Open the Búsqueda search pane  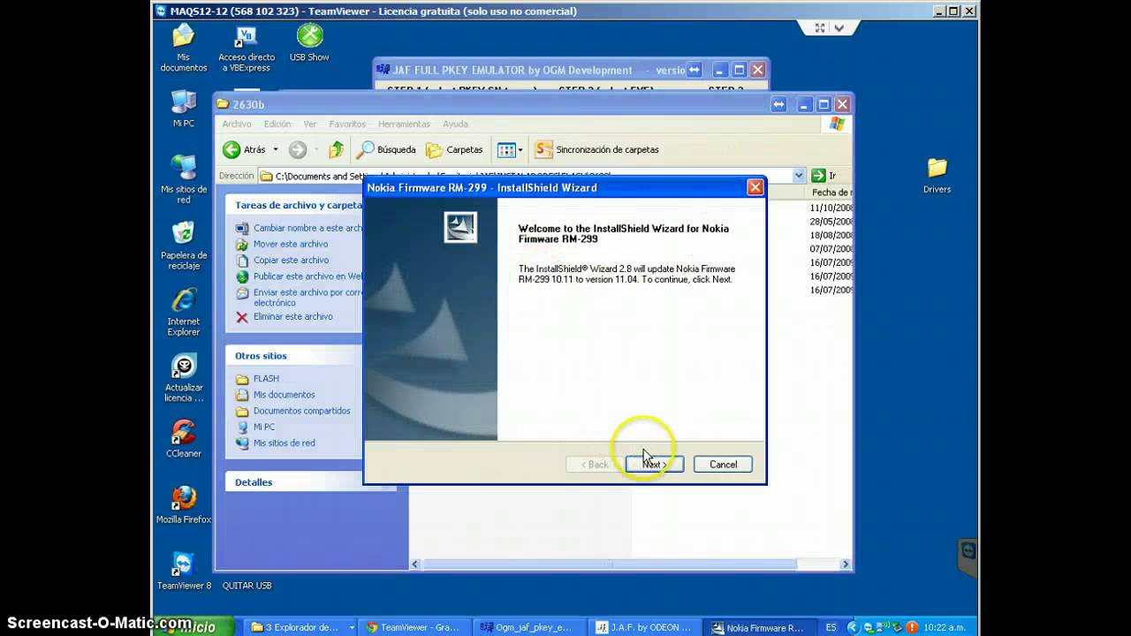(386, 150)
